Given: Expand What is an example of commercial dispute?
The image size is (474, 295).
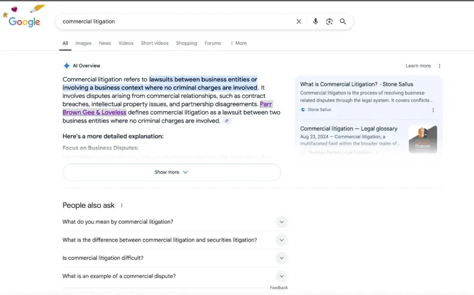Looking at the screenshot, I should [175, 276].
